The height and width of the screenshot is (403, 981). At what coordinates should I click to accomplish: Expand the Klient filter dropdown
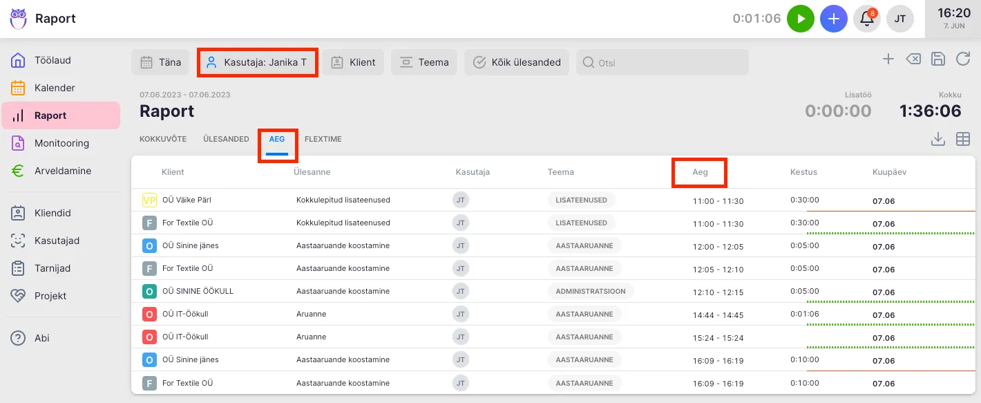[x=353, y=62]
